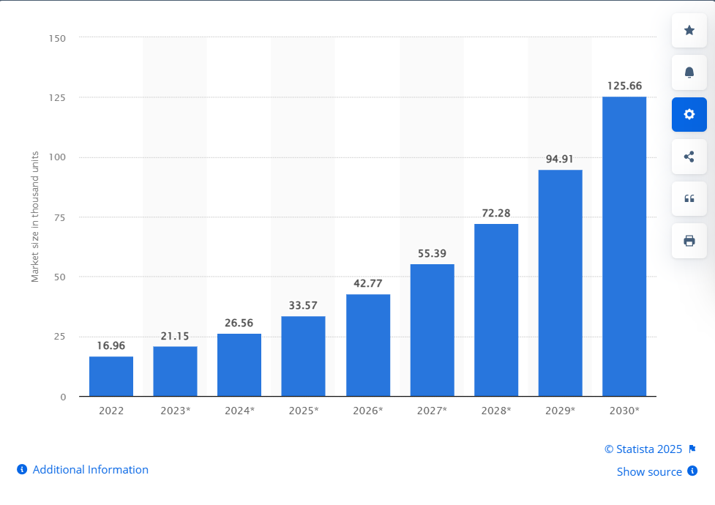
Task: Click the 2029* x-axis label
Action: pos(561,411)
